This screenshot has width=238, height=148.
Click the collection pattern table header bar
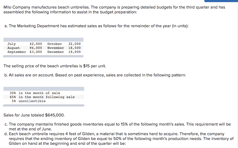tap(44, 89)
